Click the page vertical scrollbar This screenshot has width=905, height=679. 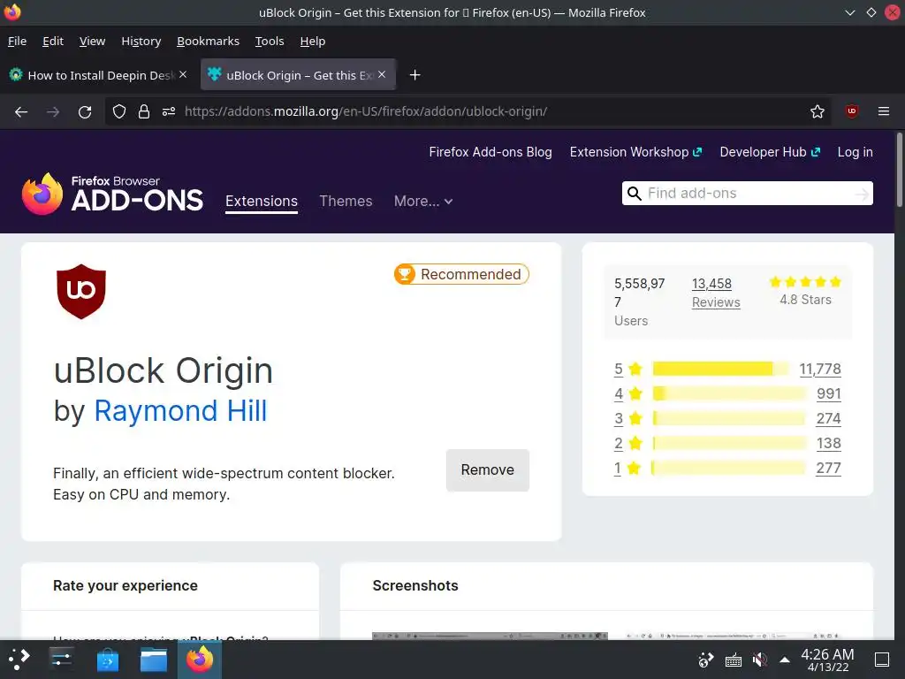899,169
